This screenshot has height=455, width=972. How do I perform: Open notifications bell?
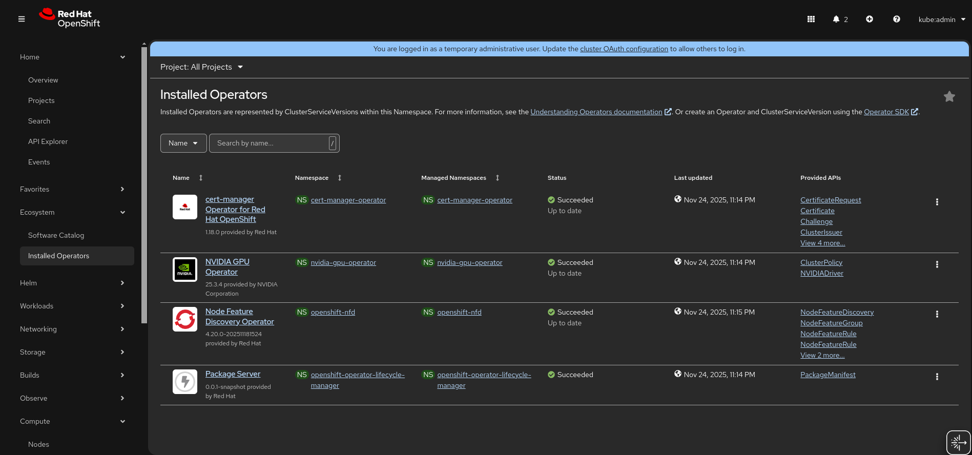(840, 19)
